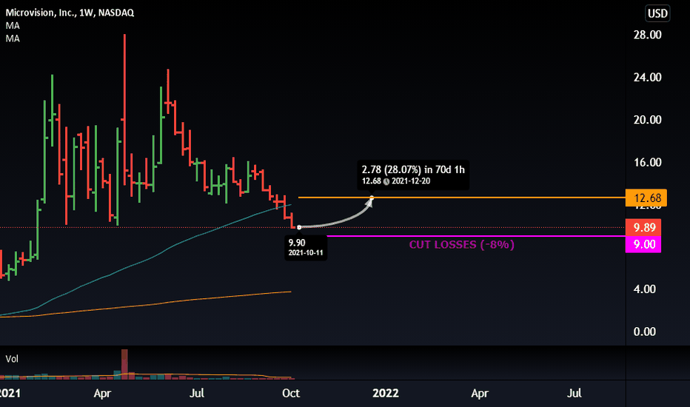Click the orange target point at 12.68

point(372,198)
